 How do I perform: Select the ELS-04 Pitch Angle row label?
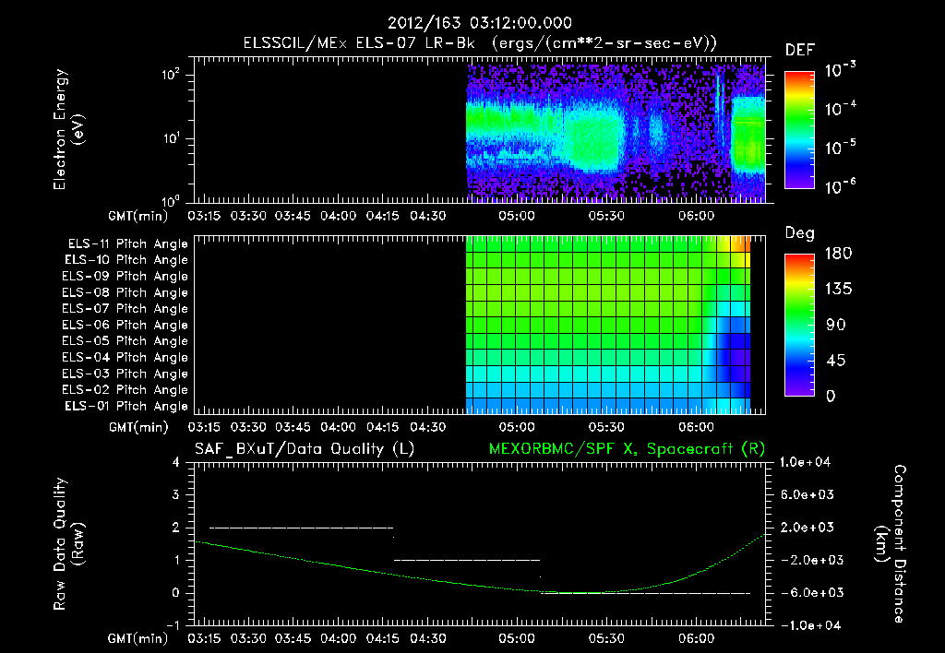(126, 357)
